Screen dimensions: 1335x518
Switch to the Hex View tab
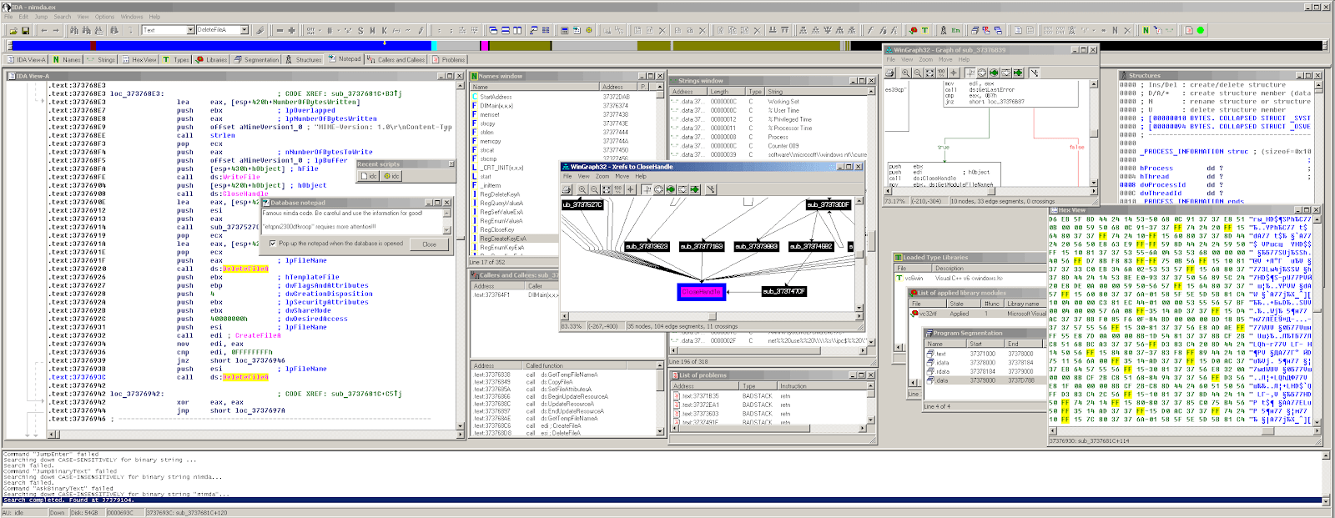(139, 60)
